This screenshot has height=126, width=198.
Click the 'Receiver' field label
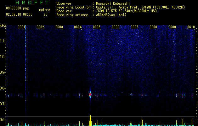pos(64,11)
